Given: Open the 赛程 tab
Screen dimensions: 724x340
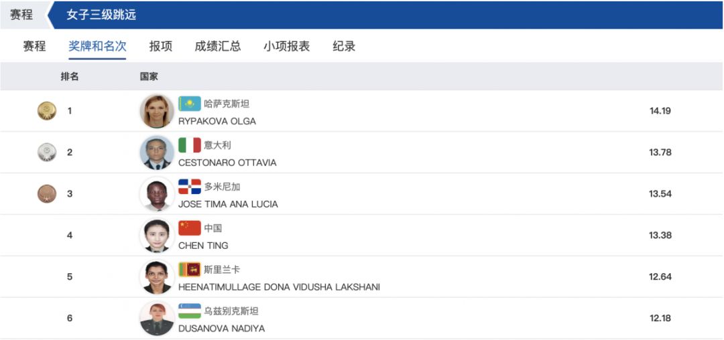Looking at the screenshot, I should (35, 47).
